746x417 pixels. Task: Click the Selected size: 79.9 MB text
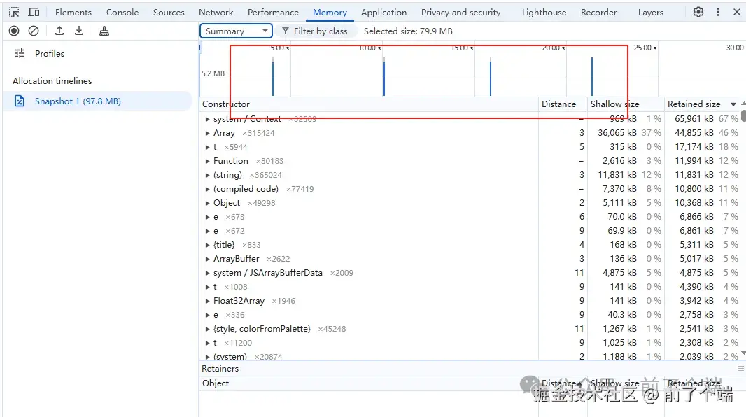click(408, 31)
